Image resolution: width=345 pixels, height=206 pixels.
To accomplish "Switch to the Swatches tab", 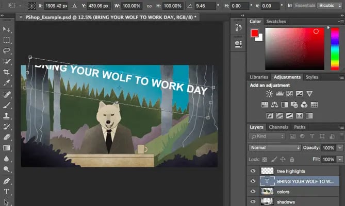I will (275, 22).
